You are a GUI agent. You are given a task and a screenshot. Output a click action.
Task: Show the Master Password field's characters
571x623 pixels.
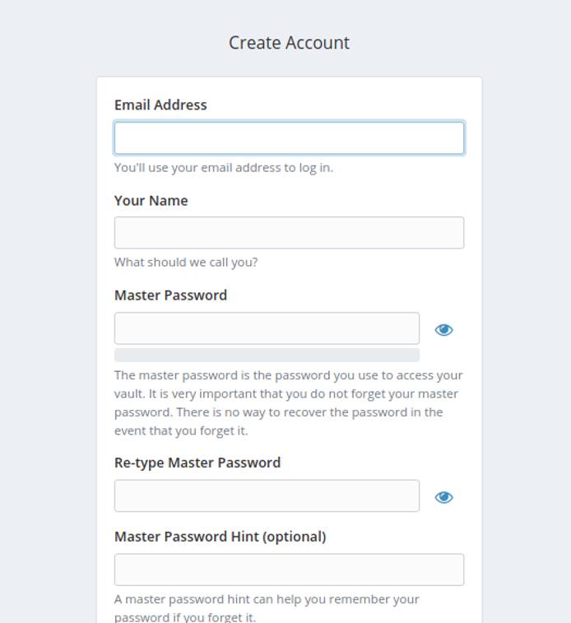pyautogui.click(x=443, y=330)
